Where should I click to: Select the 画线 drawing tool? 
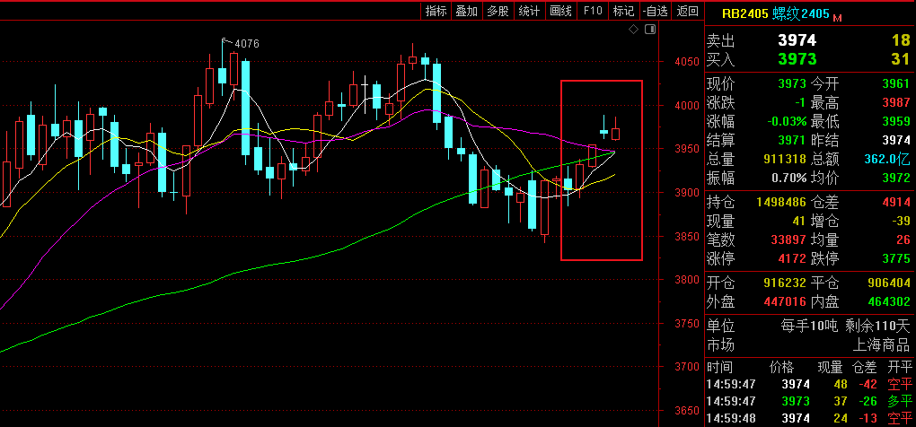point(560,11)
